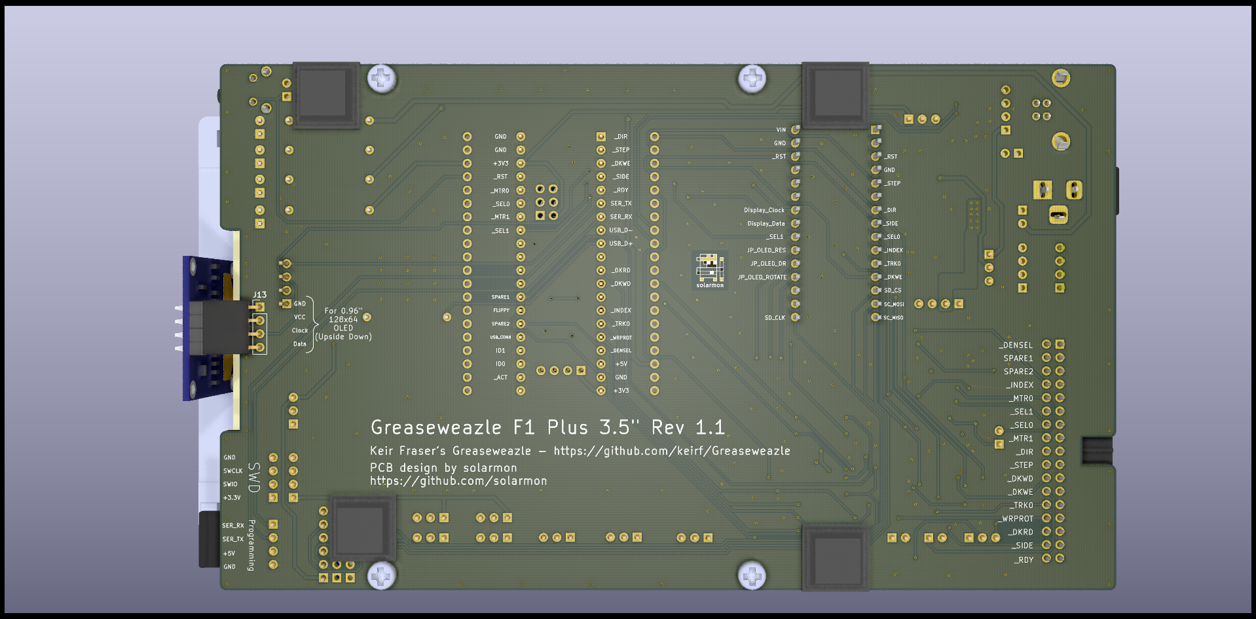Click the Display_Data net label
Viewport: 1256px width, 619px height.
pos(766,224)
